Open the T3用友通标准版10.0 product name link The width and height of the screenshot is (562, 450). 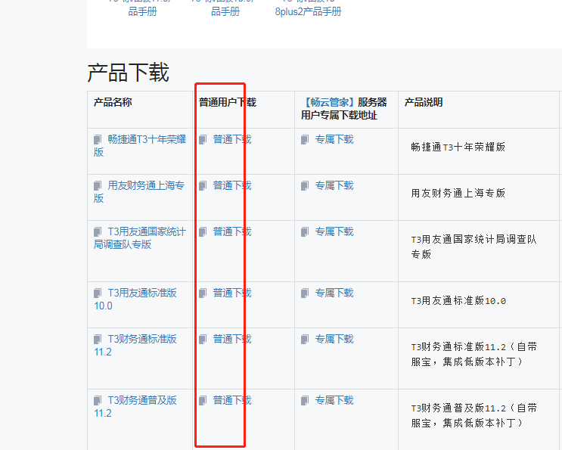[135, 299]
